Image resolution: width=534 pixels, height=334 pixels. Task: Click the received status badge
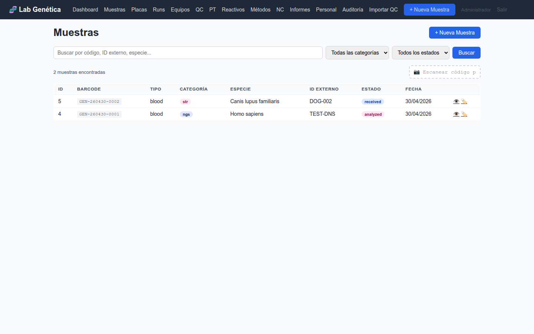pos(373,102)
